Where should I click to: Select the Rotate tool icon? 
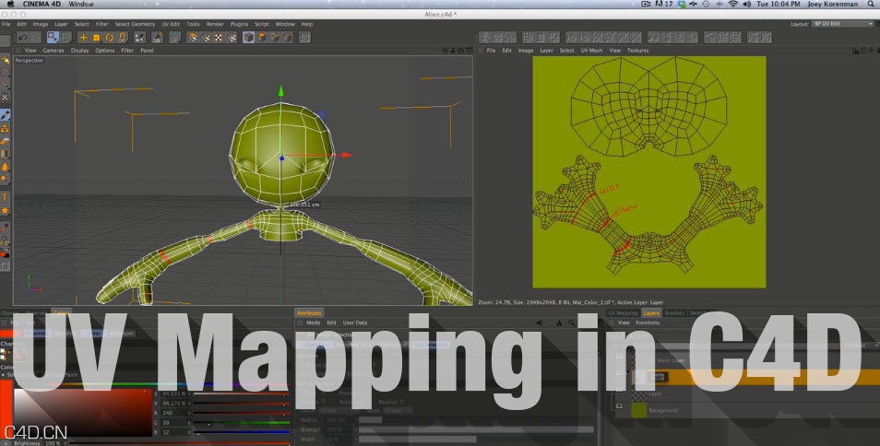click(110, 38)
